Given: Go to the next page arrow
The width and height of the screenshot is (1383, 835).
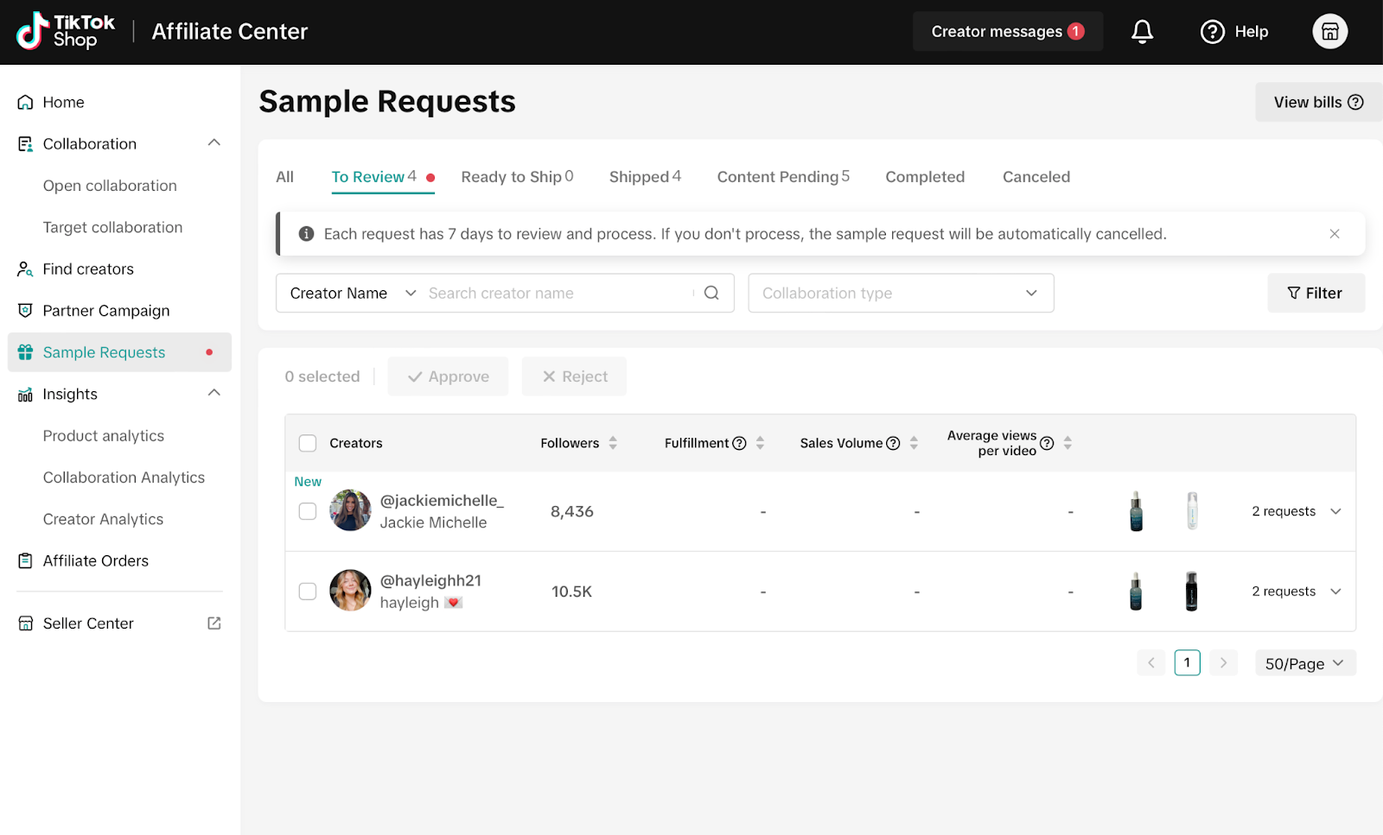Looking at the screenshot, I should tap(1223, 662).
